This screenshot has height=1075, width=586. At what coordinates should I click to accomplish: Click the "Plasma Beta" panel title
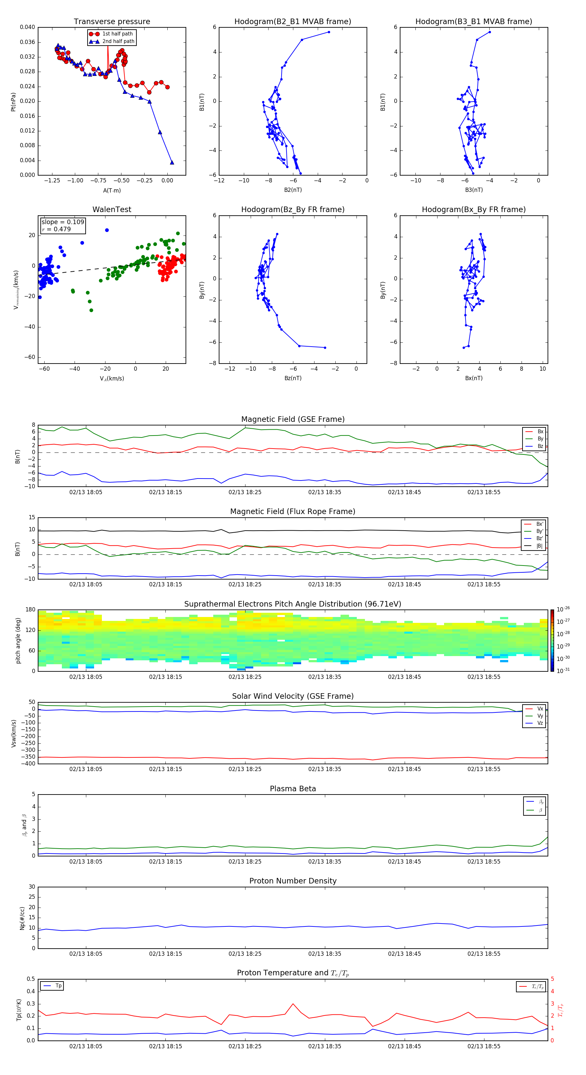pos(293,789)
